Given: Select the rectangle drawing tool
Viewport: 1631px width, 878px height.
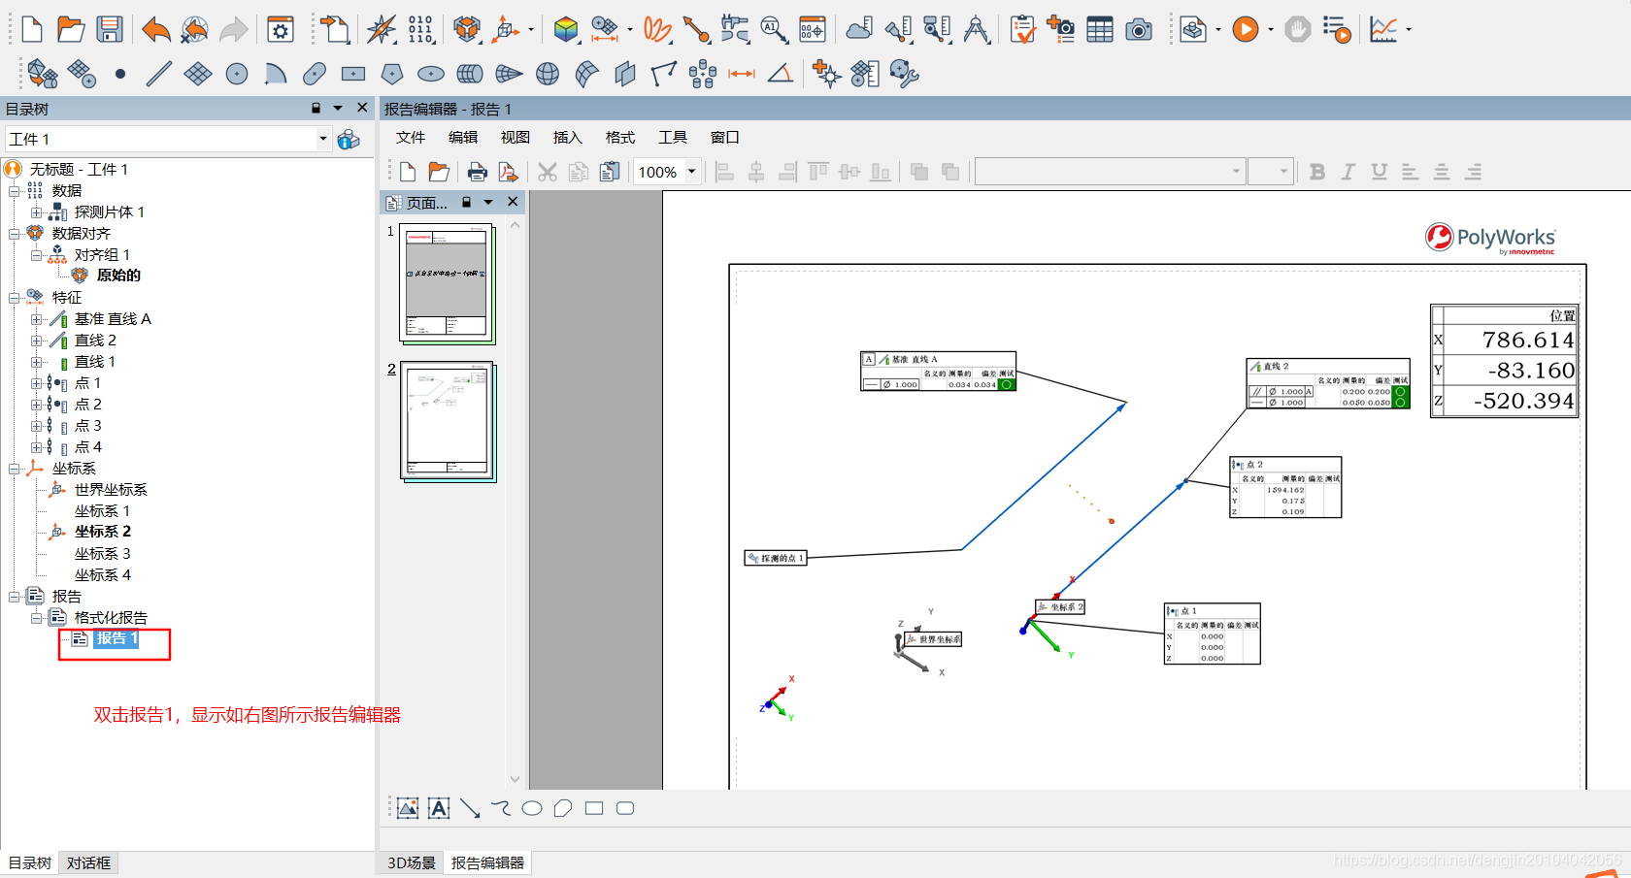Looking at the screenshot, I should [x=594, y=808].
